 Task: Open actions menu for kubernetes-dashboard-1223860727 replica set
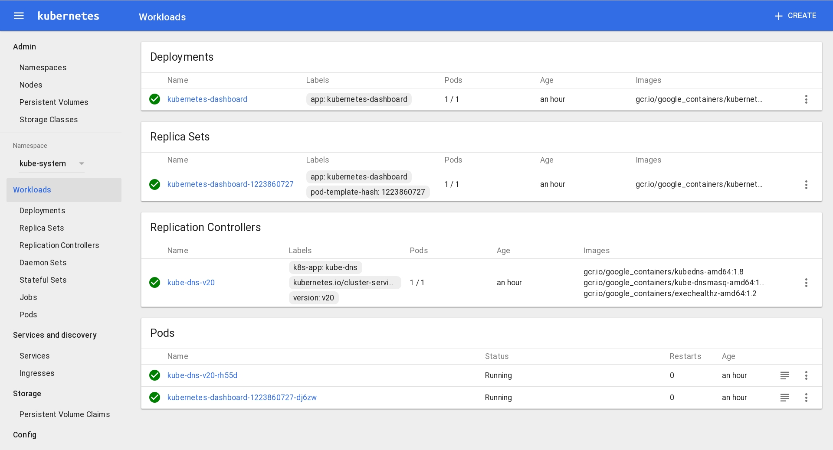coord(806,185)
